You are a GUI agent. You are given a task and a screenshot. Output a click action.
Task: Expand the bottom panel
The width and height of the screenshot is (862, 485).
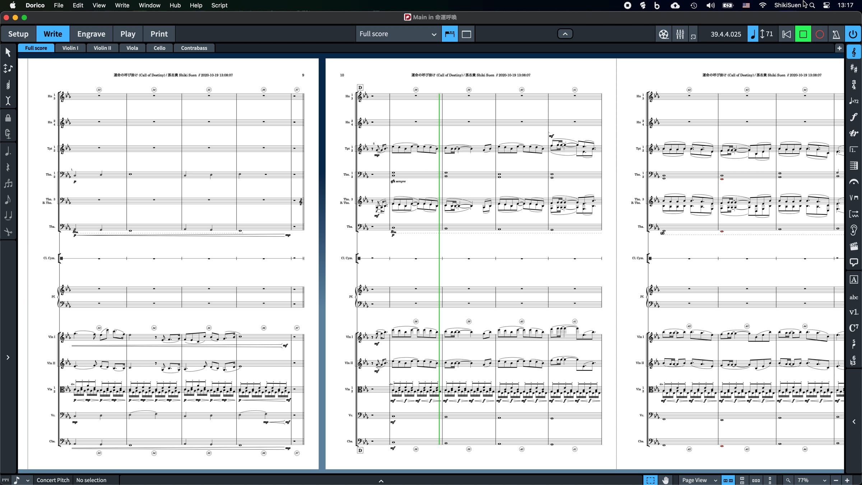381,481
